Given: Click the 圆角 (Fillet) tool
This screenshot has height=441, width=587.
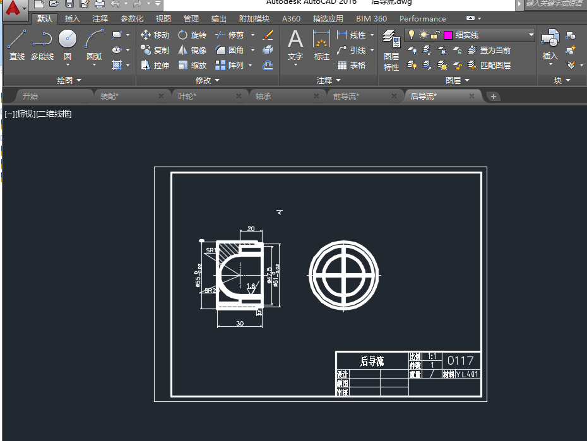Looking at the screenshot, I should [230, 50].
